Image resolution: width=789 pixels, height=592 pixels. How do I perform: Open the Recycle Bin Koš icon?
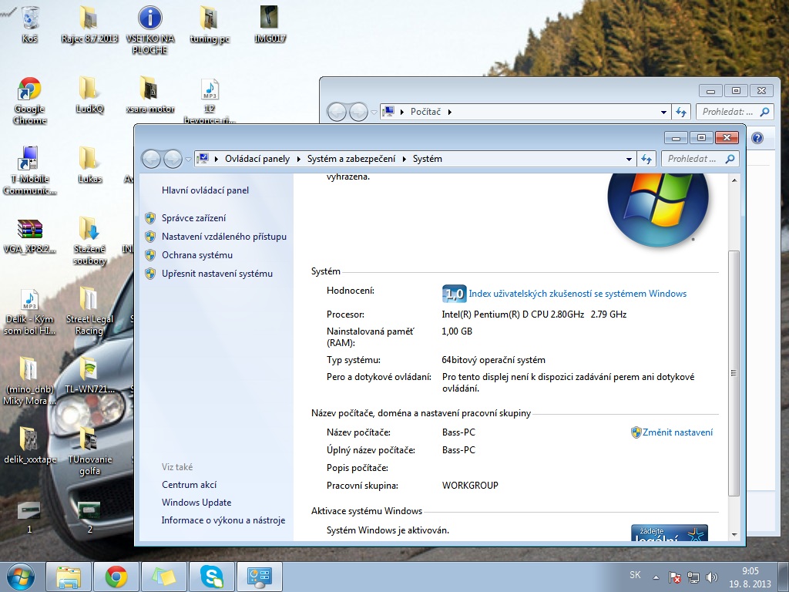point(30,18)
